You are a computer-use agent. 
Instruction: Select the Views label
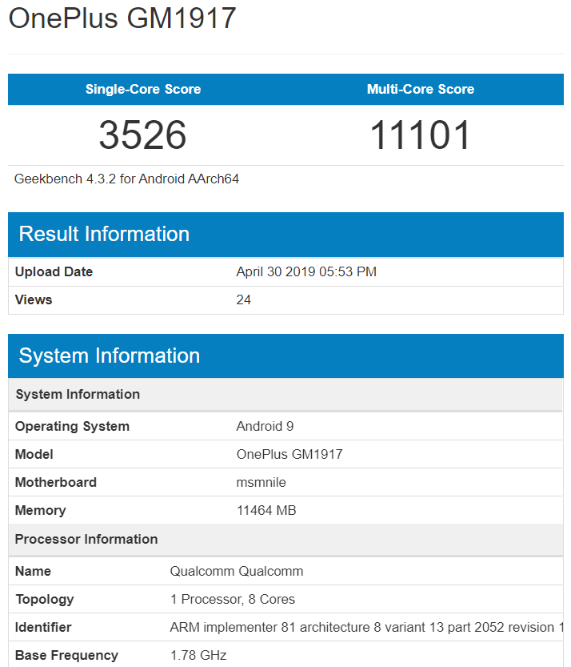(34, 300)
